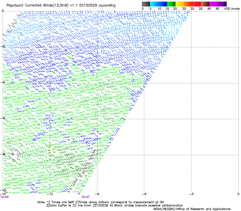Click the legend value "35"
The width and height of the screenshot is (241, 211).
(201, 9)
